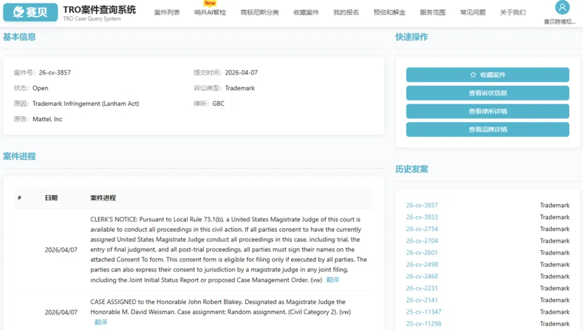Open history case 26-cv-3853

(x=422, y=217)
